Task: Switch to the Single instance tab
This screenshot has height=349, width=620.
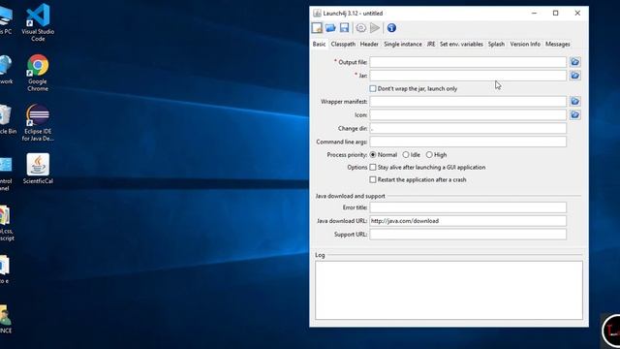Action: point(403,44)
